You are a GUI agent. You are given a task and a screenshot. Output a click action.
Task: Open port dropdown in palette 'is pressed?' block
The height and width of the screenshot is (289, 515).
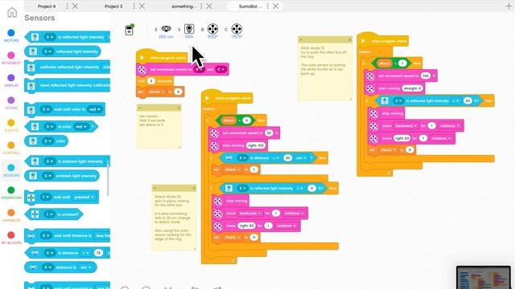(49, 214)
